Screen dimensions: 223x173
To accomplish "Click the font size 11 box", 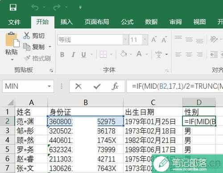I will click(136, 40).
